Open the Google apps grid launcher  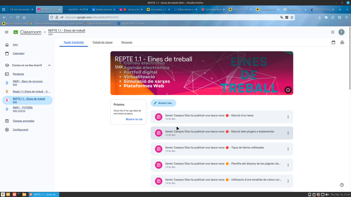click(x=332, y=32)
